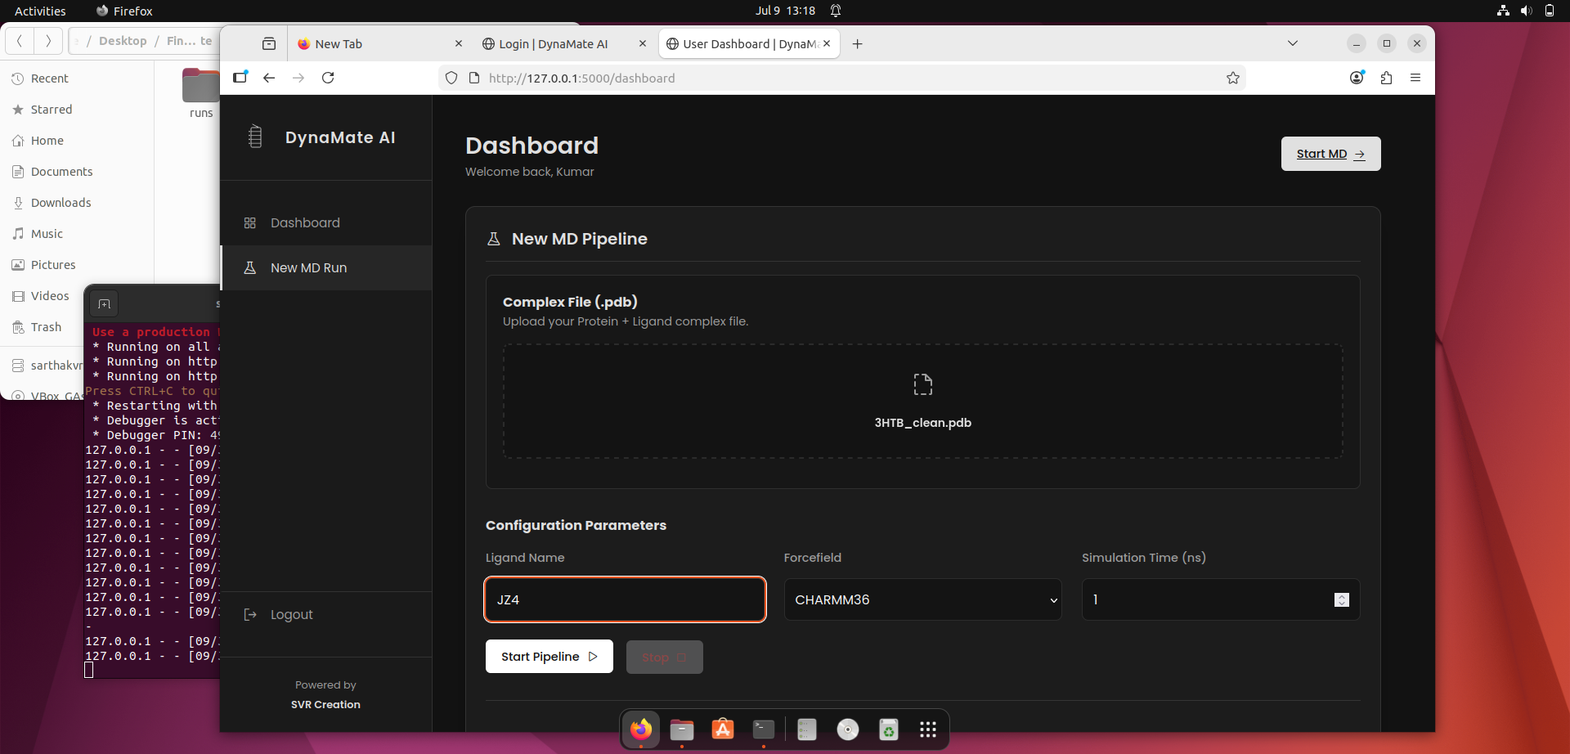Viewport: 1570px width, 754px height.
Task: Open the Firefox account icon
Action: [x=1357, y=78]
